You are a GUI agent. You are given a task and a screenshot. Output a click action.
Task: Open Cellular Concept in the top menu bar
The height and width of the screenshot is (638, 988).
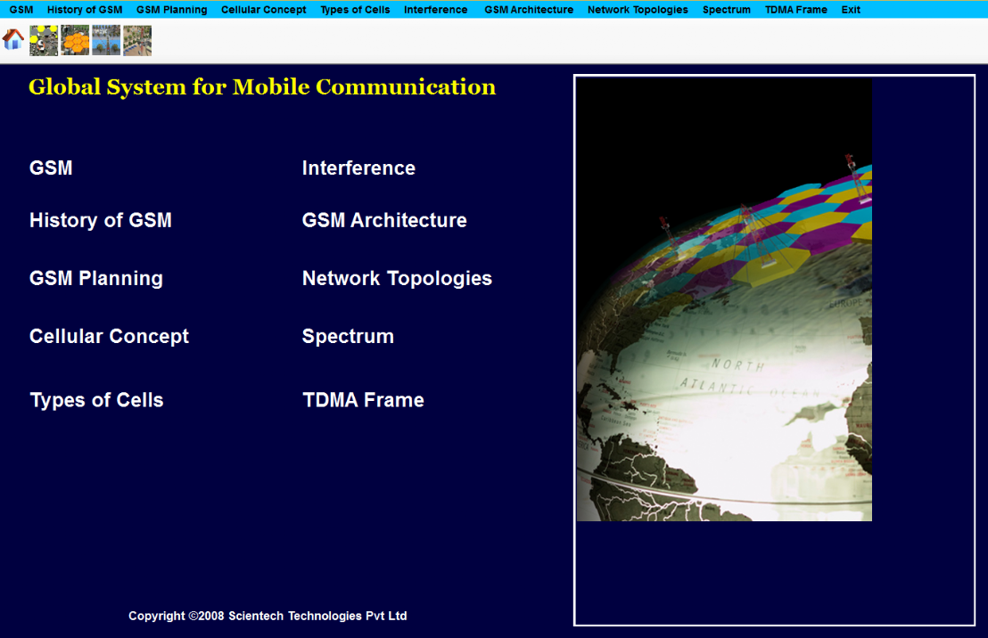[263, 10]
